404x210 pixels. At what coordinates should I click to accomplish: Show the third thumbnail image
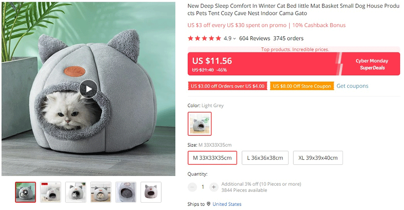[76, 192]
